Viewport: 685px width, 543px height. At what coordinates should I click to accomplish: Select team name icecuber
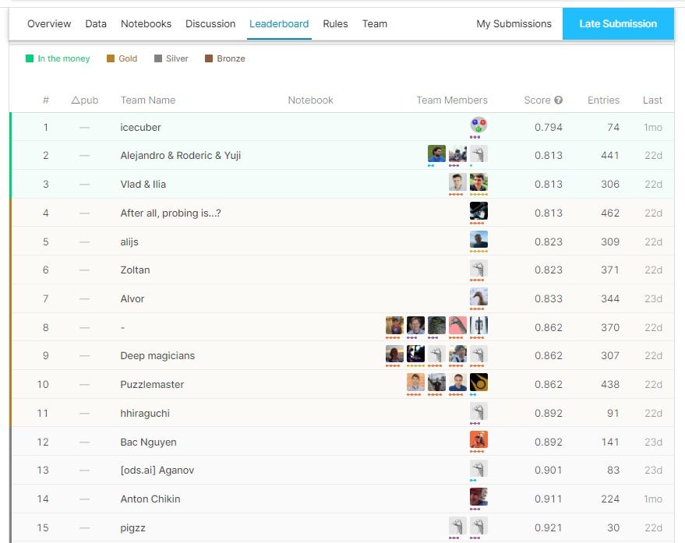pos(140,127)
